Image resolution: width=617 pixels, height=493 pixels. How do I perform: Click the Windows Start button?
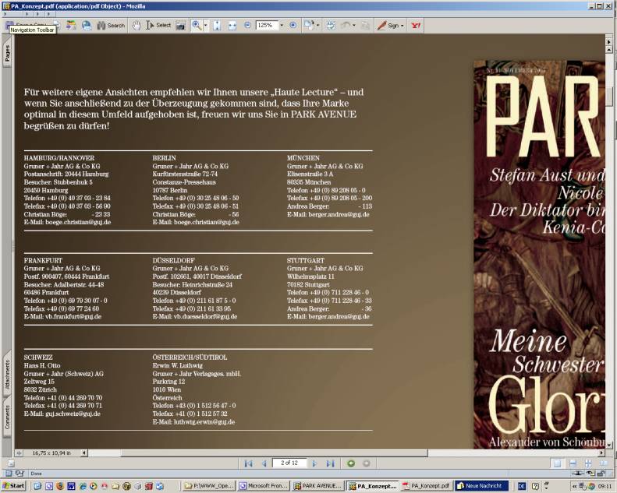coord(13,486)
